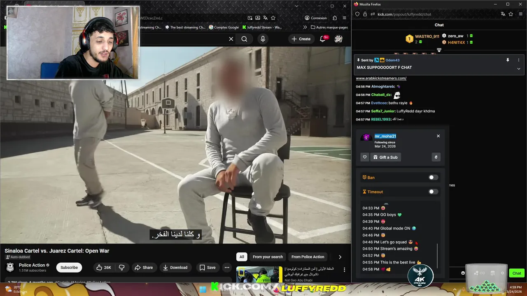Show more bookmarks with the double chevron
Viewport: 527px width, 296px height.
(x=305, y=28)
